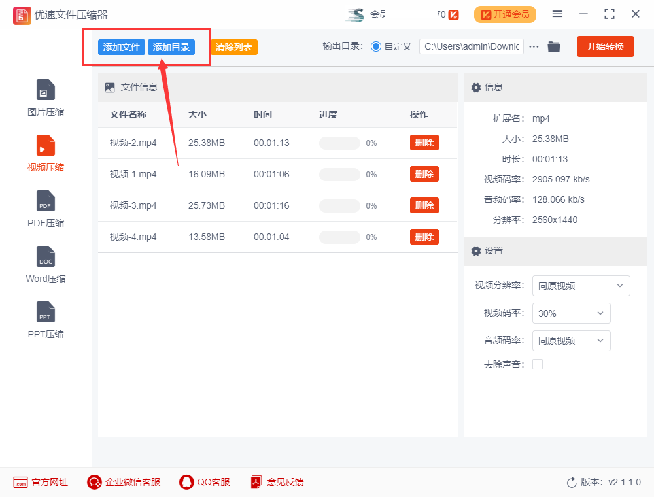Click 清除列表 to clear the file list
The height and width of the screenshot is (497, 654).
(233, 46)
